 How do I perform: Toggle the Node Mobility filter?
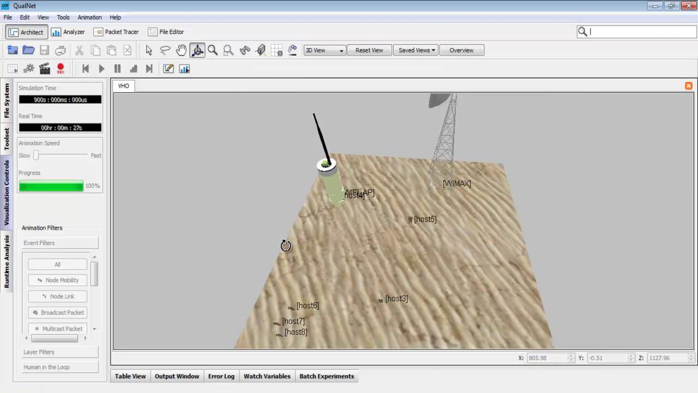57,280
